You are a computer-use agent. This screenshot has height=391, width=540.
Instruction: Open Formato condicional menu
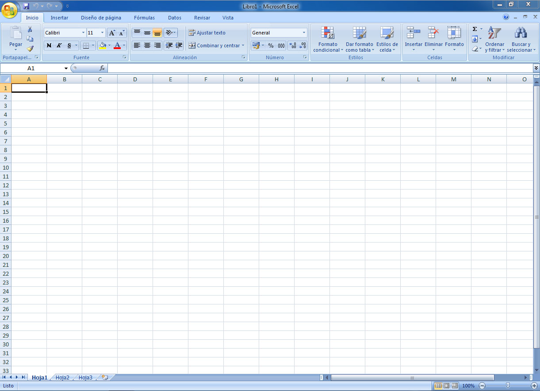328,39
